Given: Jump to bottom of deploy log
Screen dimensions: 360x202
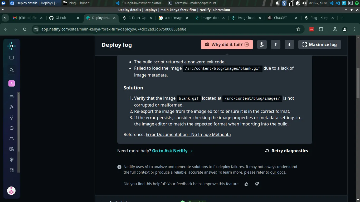Looking at the screenshot, I should click(x=289, y=44).
